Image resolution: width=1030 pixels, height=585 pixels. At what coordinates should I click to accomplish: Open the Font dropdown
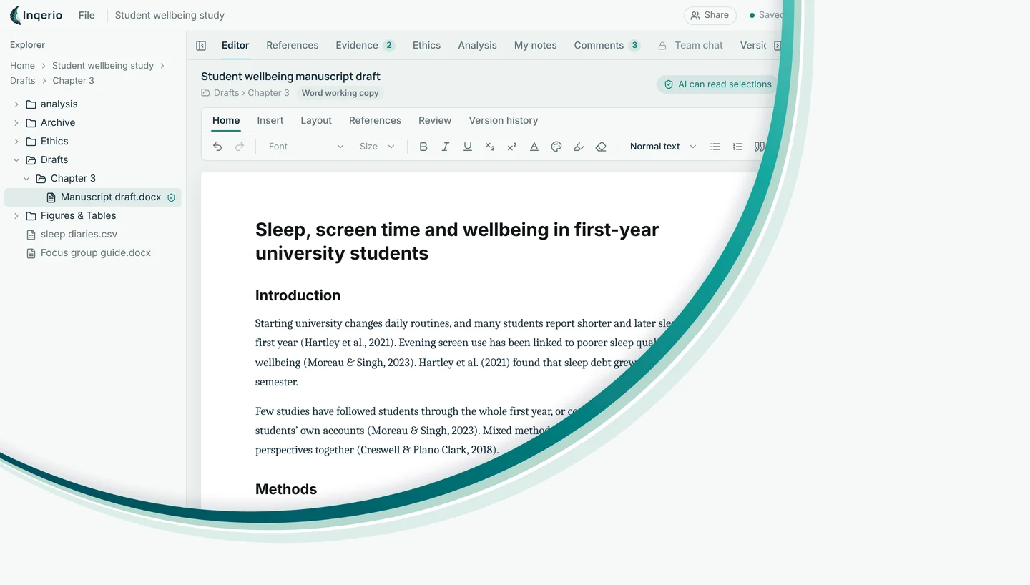point(305,147)
